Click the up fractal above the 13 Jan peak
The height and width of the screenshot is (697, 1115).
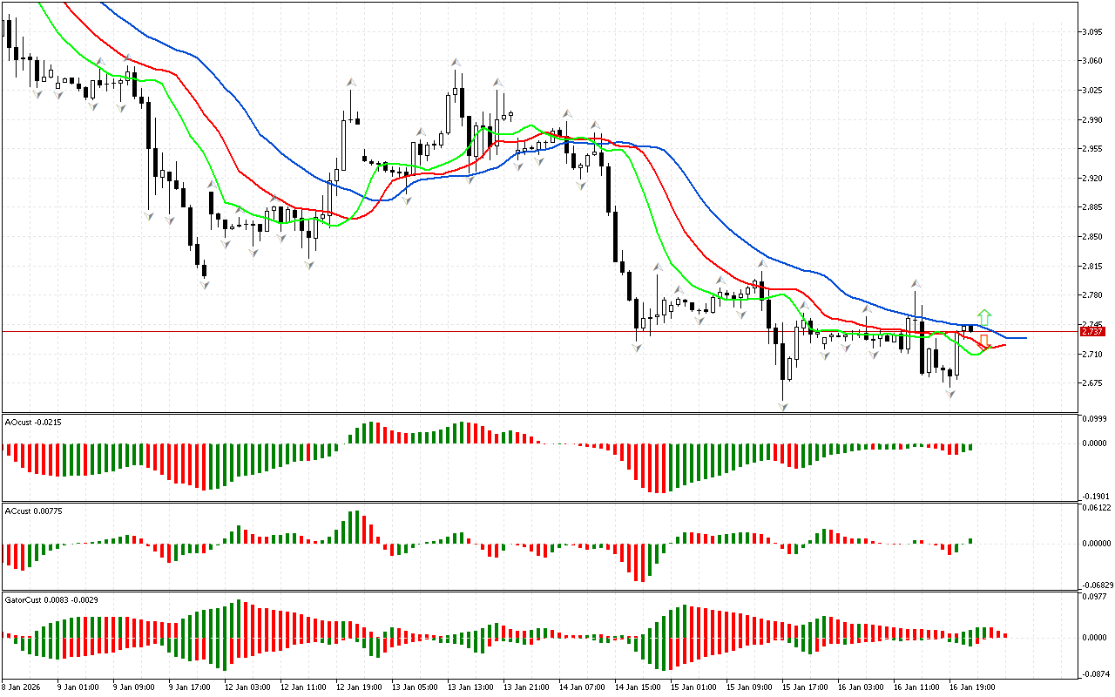pos(455,63)
